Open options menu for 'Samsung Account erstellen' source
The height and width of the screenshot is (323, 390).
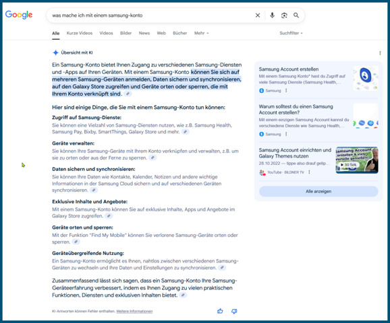click(286, 91)
